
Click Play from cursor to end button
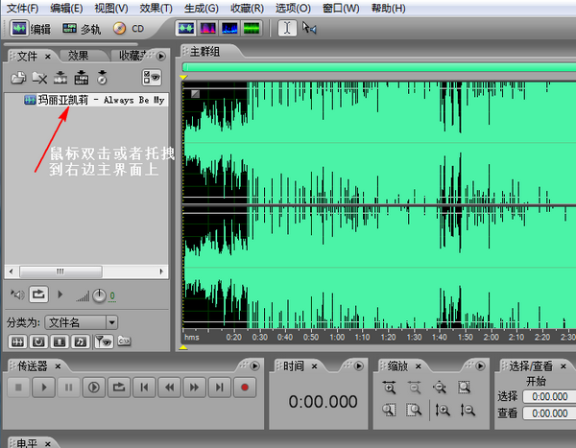(94, 388)
